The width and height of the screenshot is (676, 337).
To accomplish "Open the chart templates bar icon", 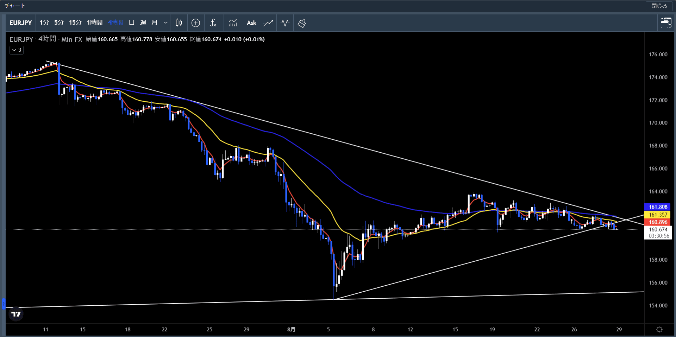I will click(x=233, y=23).
